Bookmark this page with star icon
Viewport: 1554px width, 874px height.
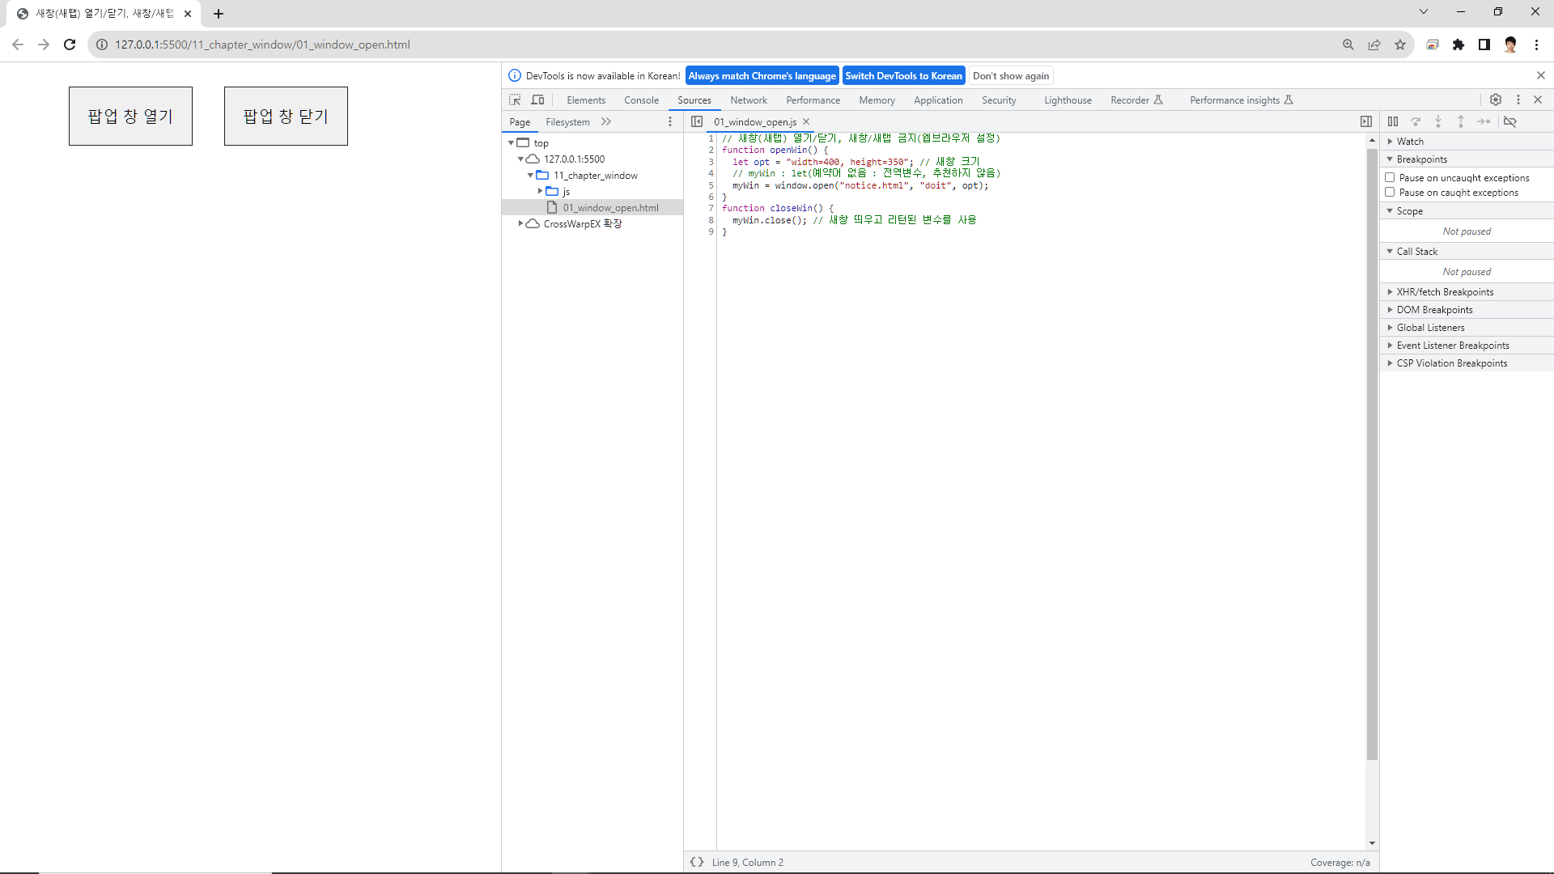1400,45
